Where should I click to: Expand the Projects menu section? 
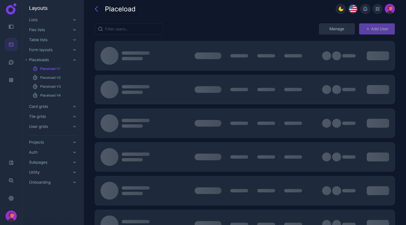click(52, 142)
